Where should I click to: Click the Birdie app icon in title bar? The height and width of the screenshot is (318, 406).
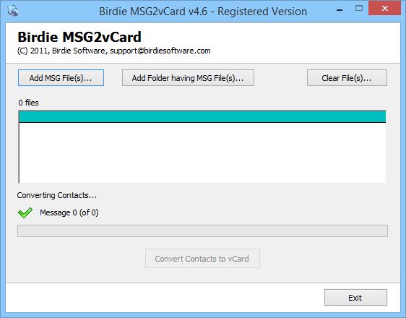(13, 11)
